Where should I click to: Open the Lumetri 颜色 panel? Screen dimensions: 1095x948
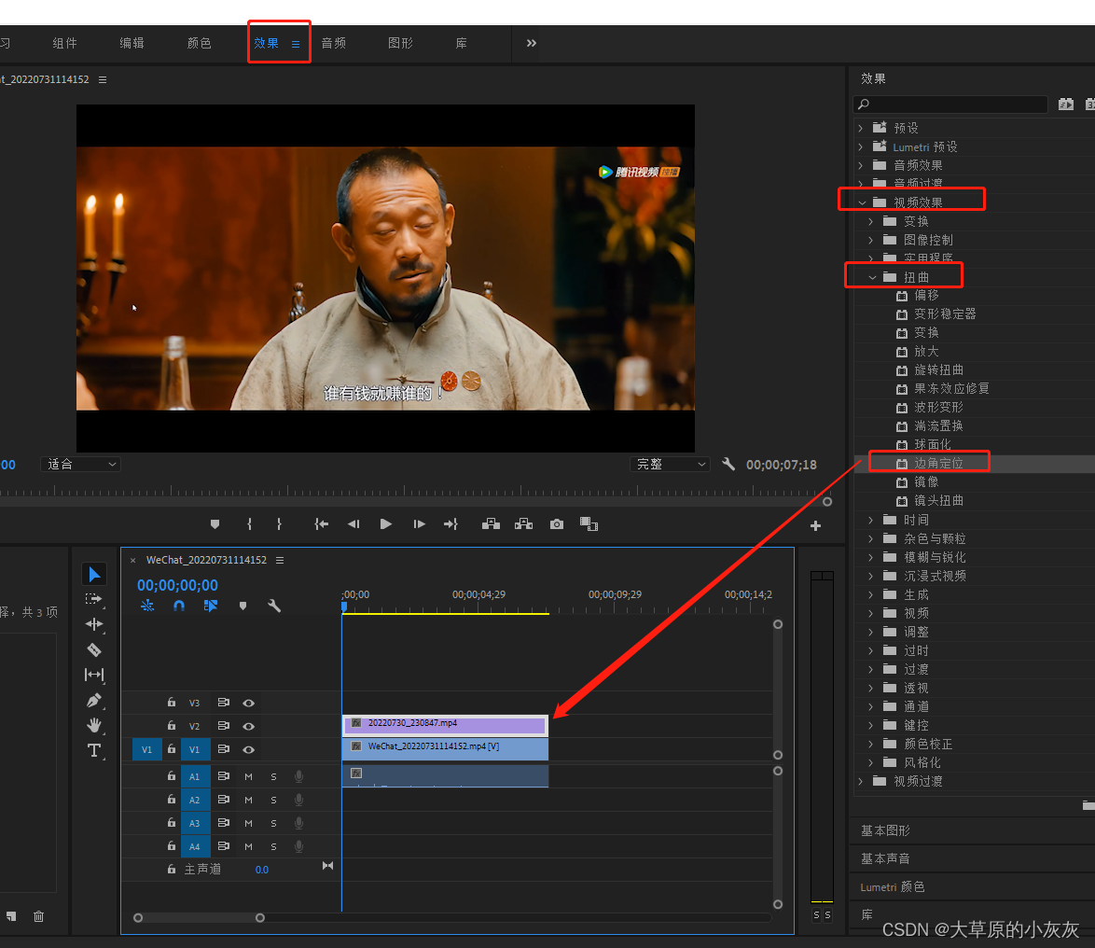[893, 886]
